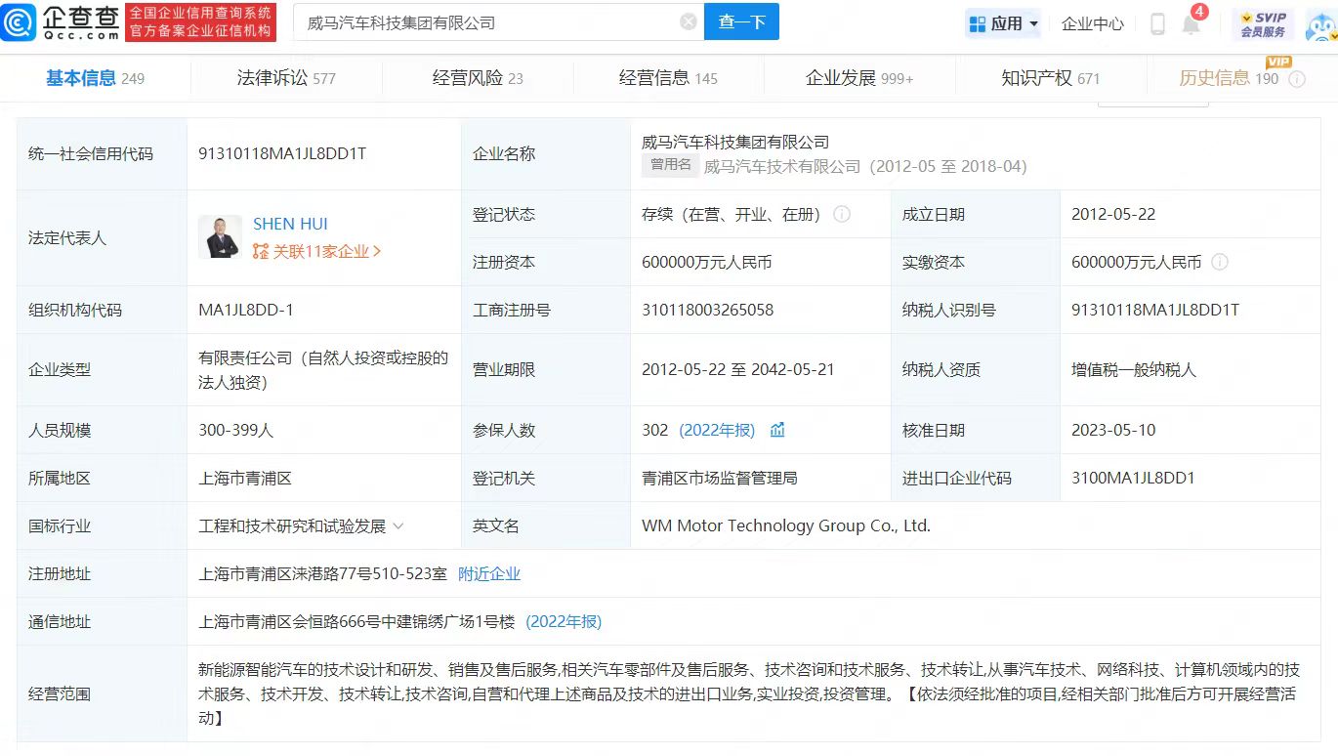Open notifications bell icon
The width and height of the screenshot is (1338, 756).
point(1192,24)
